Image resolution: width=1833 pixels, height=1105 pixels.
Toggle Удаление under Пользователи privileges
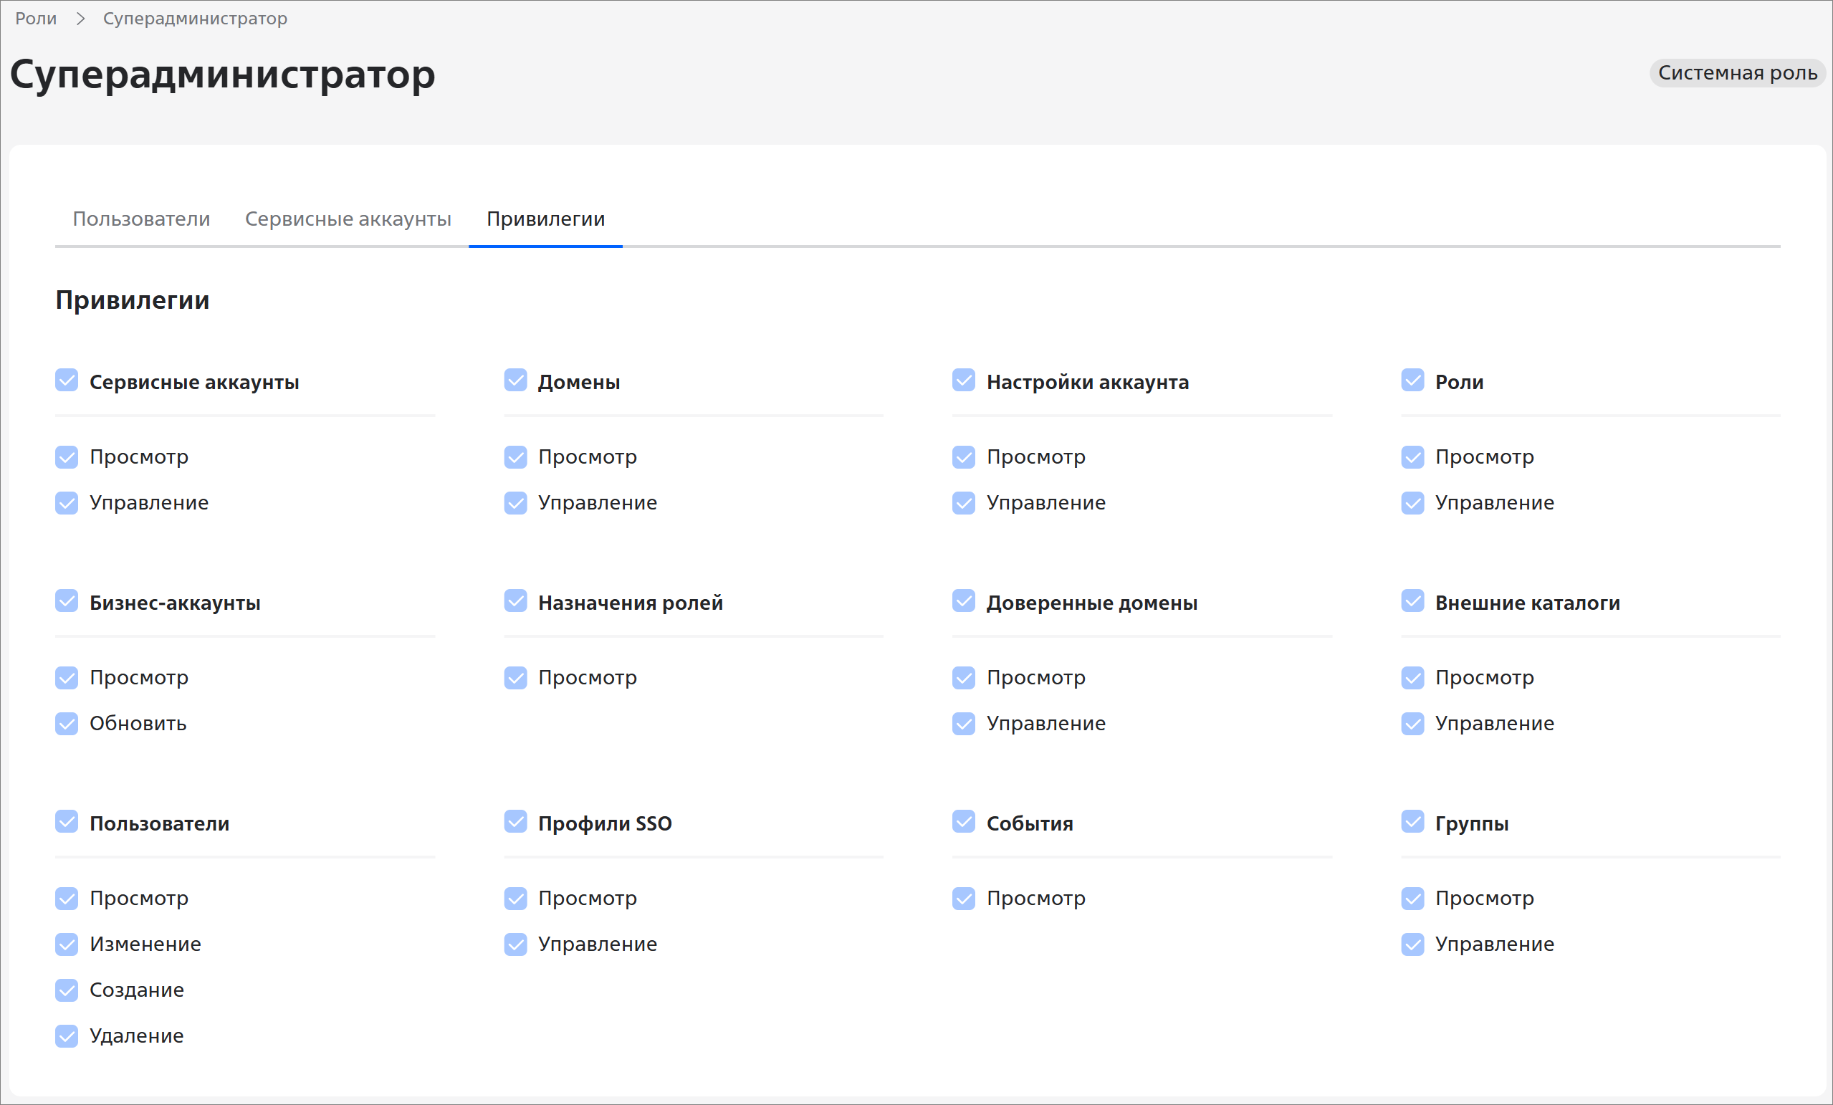point(66,1035)
